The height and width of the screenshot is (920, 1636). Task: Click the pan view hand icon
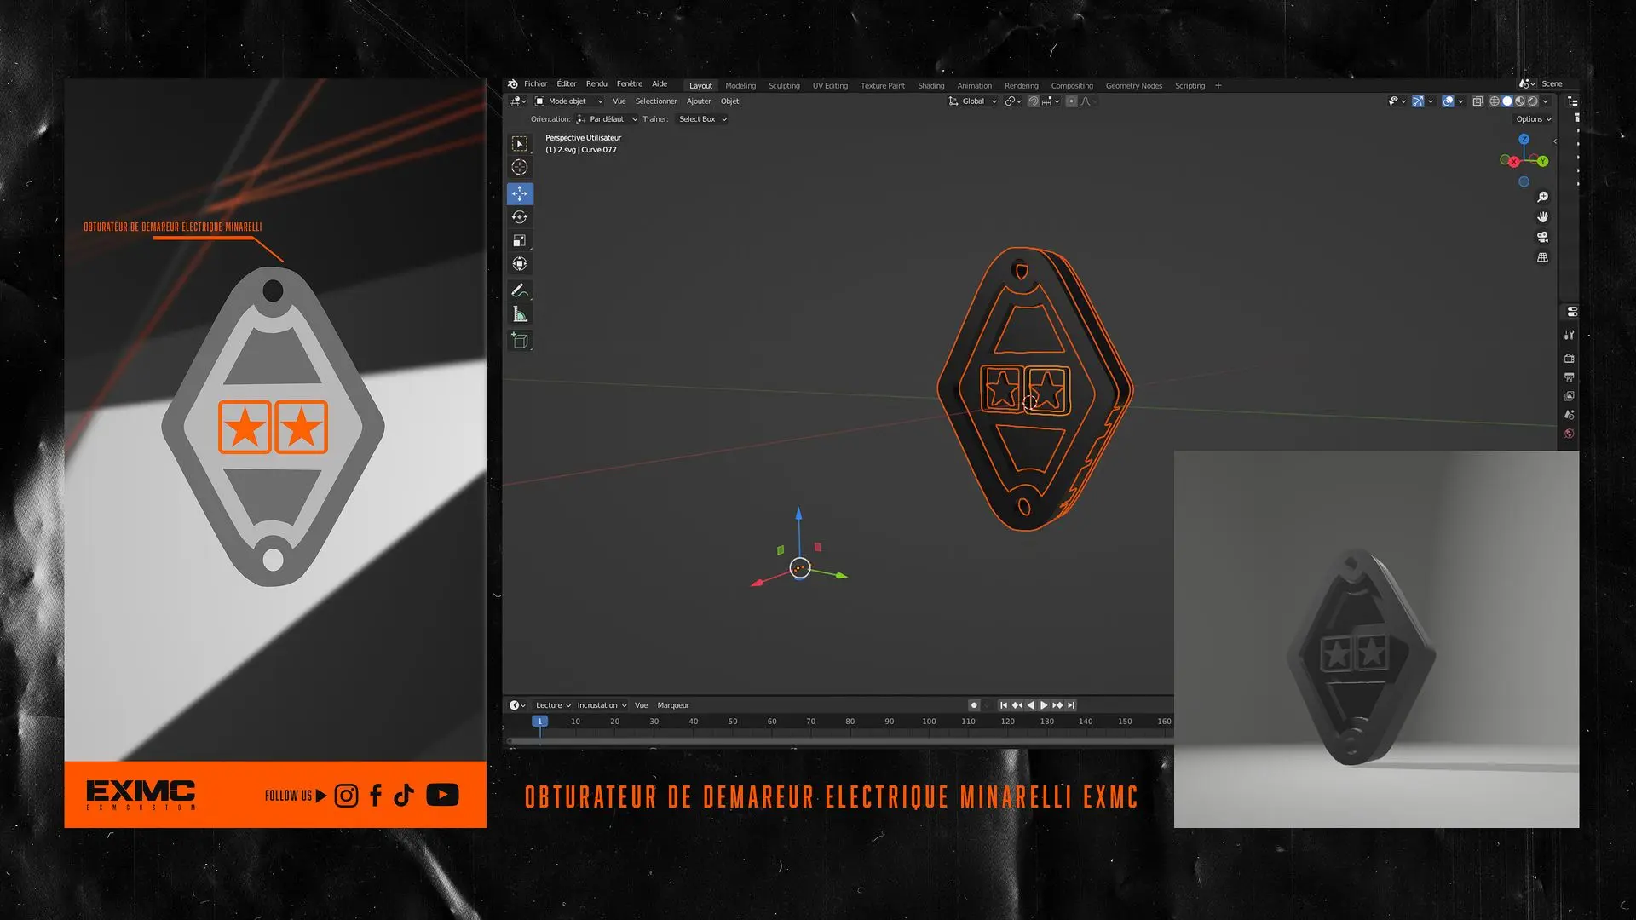(x=1542, y=217)
